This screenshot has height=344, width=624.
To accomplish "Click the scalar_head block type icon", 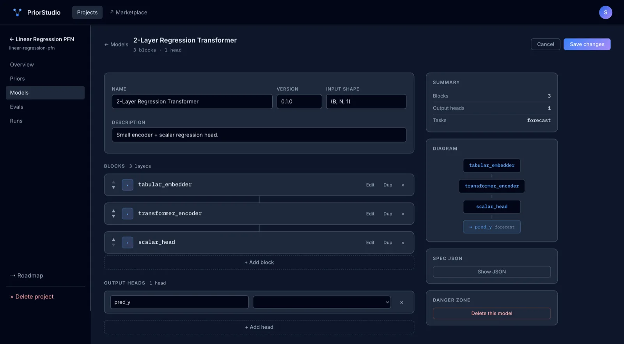I will point(128,243).
